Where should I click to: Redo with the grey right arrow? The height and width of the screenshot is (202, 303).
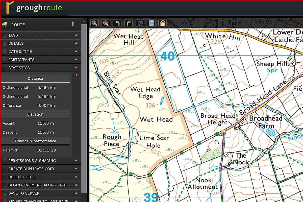pos(129,23)
